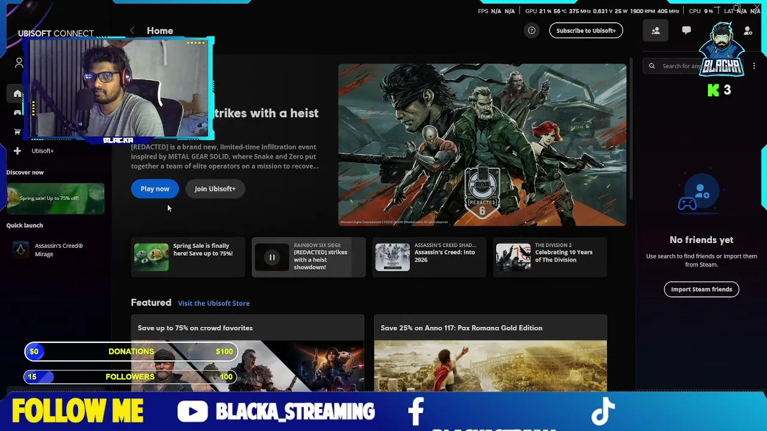
Task: Click the Play now button
Action: [x=155, y=189]
